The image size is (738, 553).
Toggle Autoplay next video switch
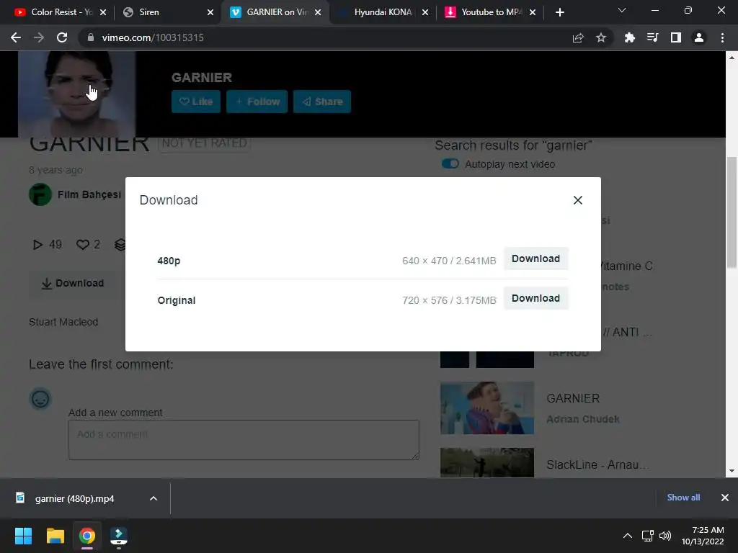[x=450, y=163]
